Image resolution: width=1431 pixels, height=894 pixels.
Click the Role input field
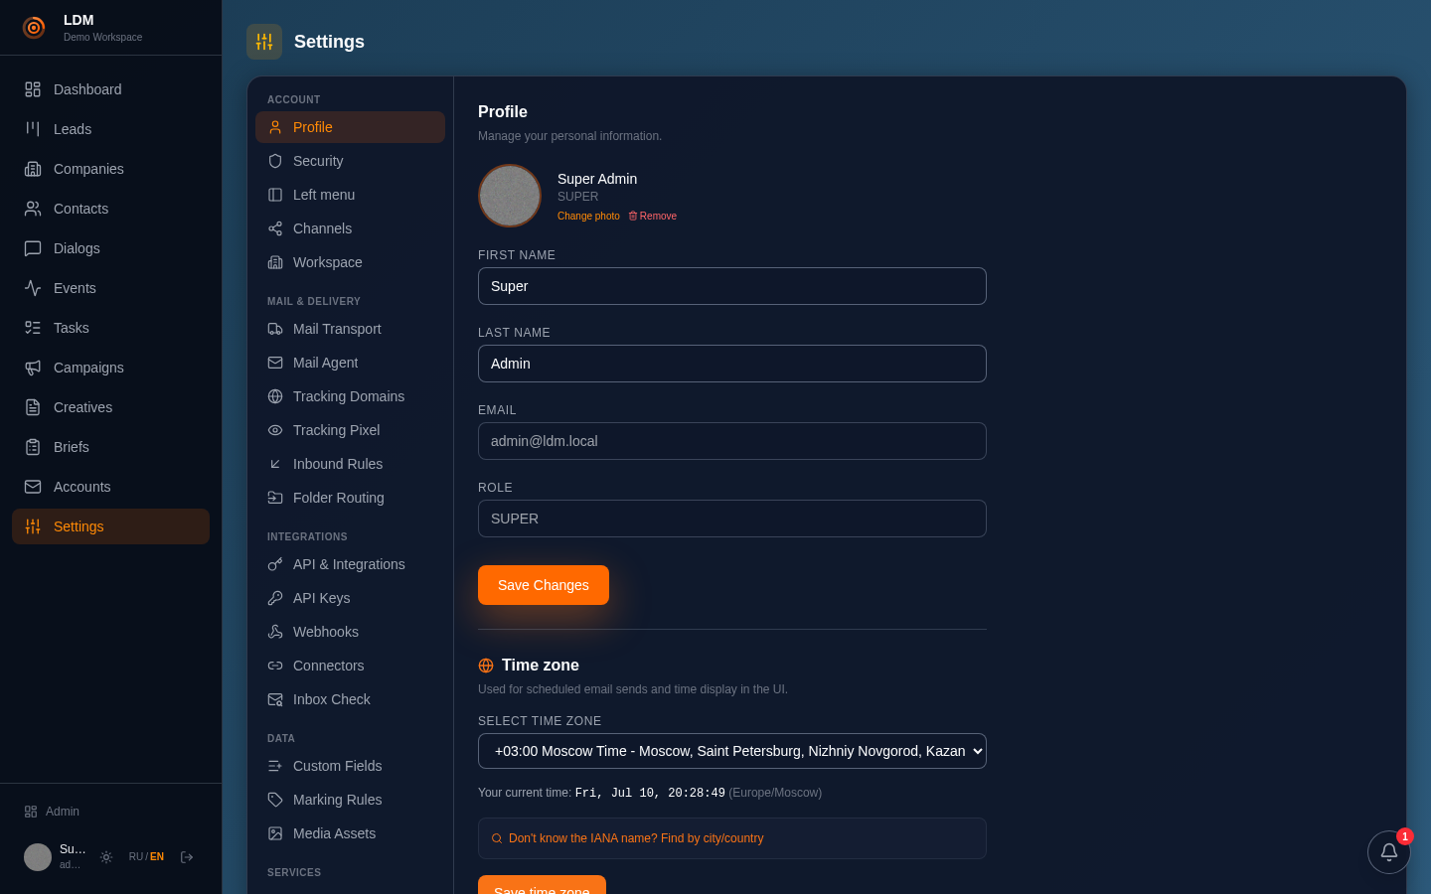pos(732,519)
